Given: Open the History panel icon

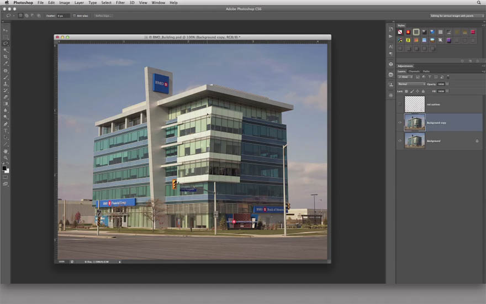Looking at the screenshot, I should pyautogui.click(x=391, y=29).
